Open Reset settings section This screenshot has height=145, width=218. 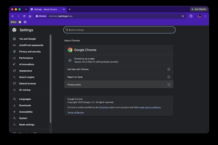click(27, 125)
